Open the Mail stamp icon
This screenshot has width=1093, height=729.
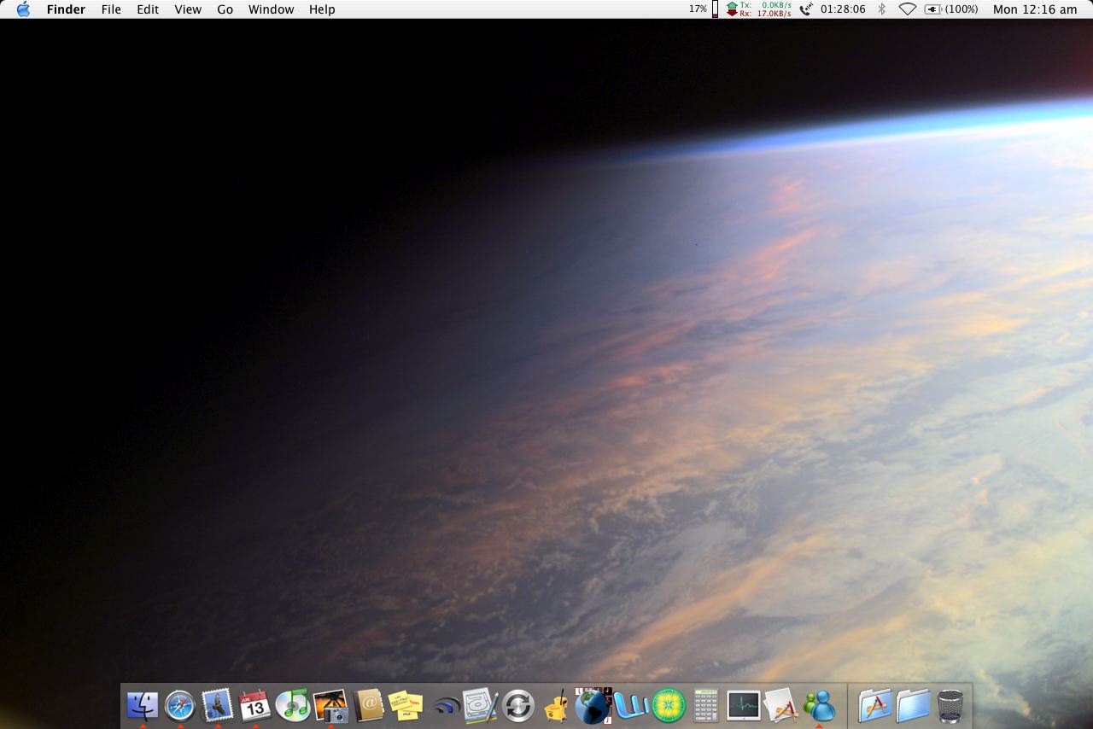(x=217, y=706)
